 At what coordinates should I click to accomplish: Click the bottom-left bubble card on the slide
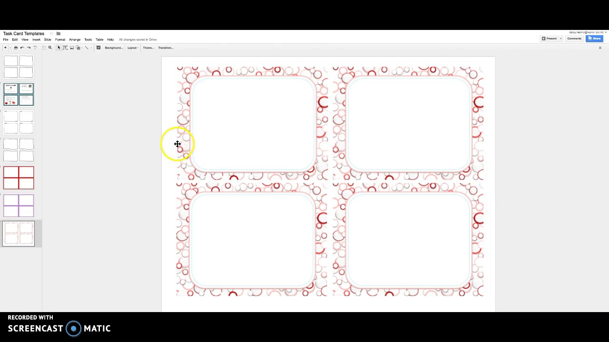252,239
